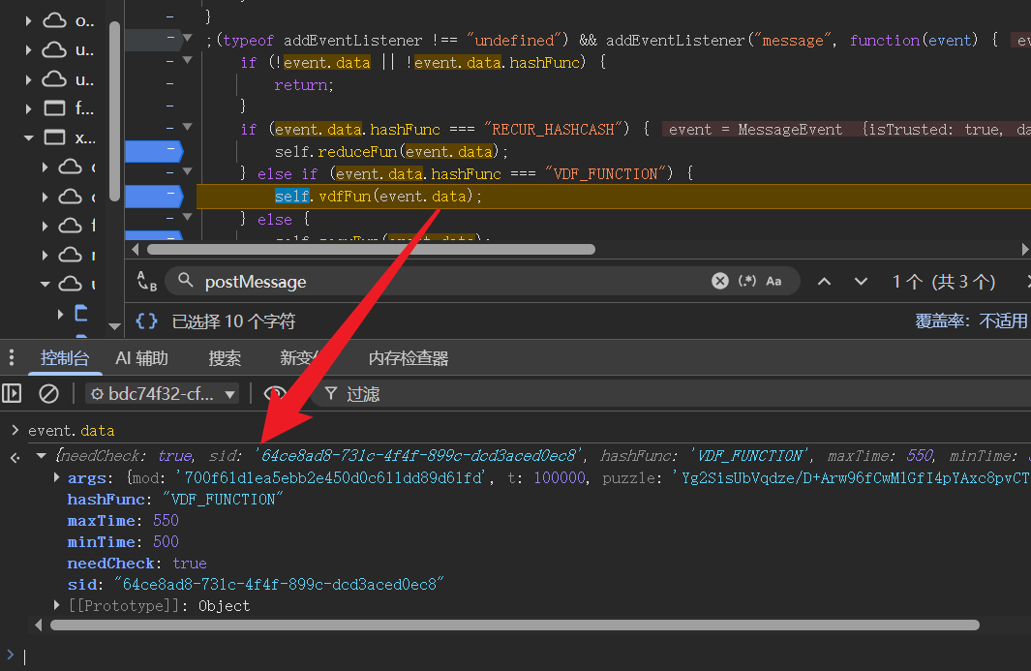Expand the [[Prototype]] entry
The image size is (1031, 671).
(56, 604)
